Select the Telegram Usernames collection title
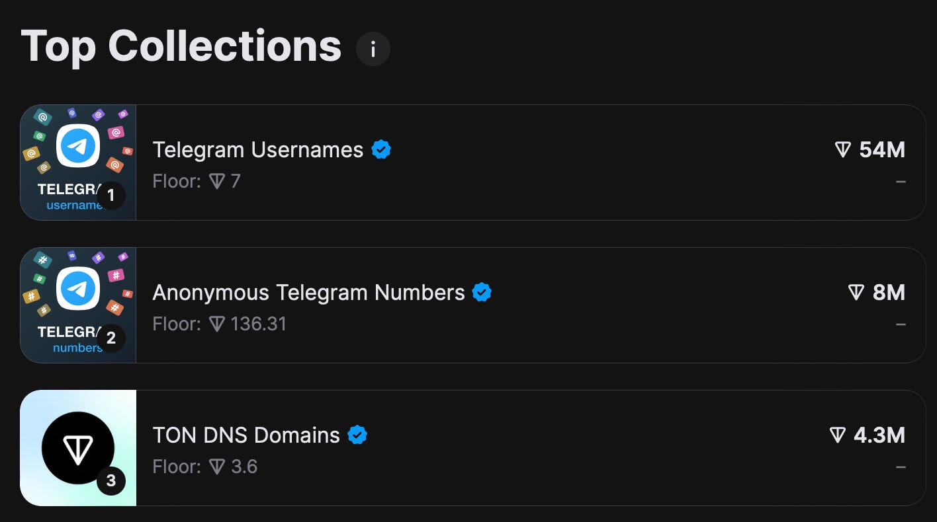Viewport: 937px width, 522px height. pyautogui.click(x=258, y=150)
